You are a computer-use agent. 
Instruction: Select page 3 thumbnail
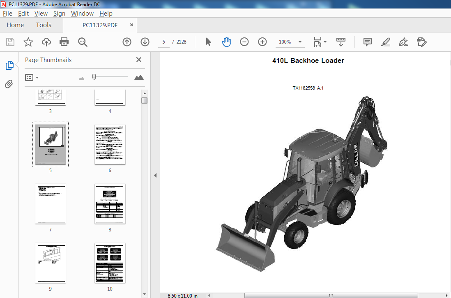51,97
